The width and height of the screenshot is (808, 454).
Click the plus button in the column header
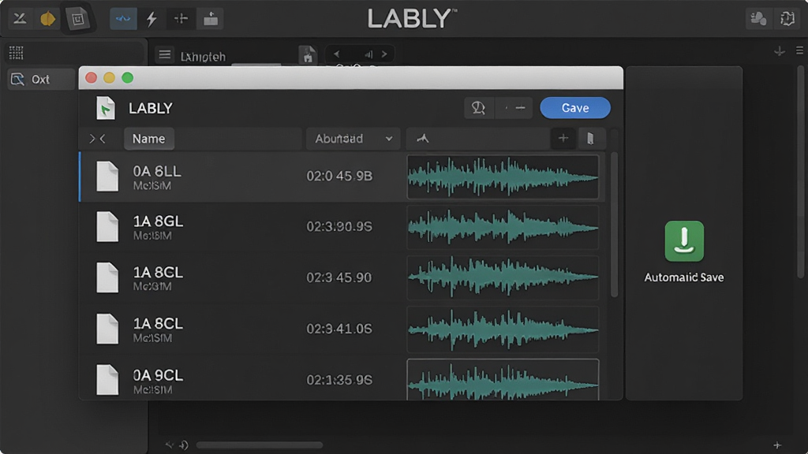563,139
